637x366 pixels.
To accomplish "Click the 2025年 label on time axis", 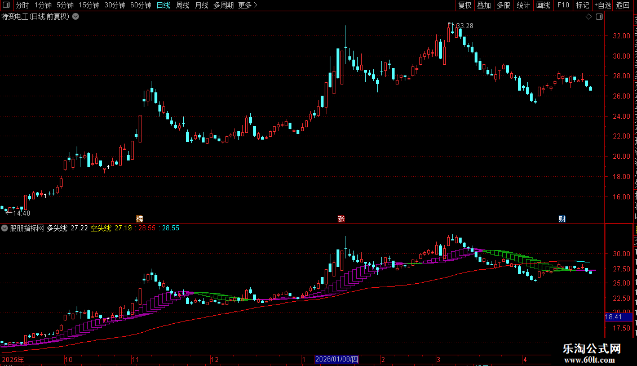I will click(x=13, y=359).
